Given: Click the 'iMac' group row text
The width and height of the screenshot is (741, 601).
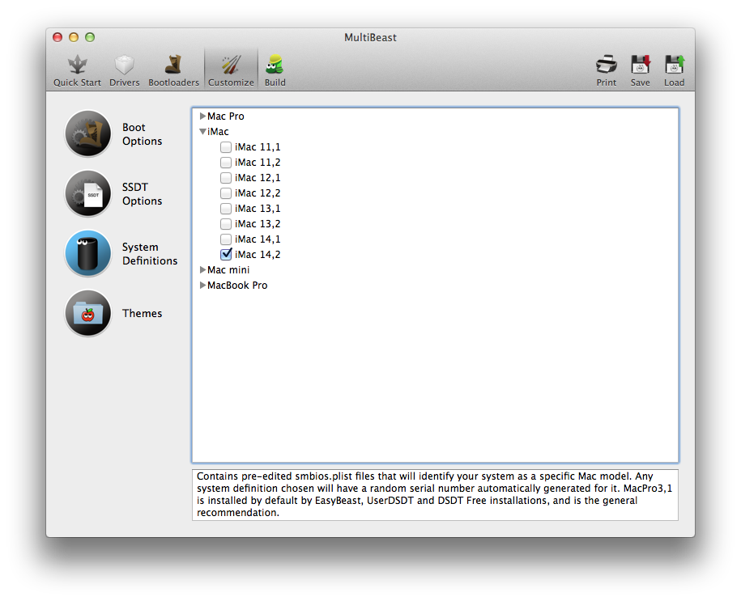Looking at the screenshot, I should click(218, 132).
